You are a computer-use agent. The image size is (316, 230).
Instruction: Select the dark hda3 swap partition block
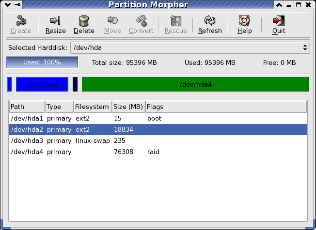[x=75, y=84]
